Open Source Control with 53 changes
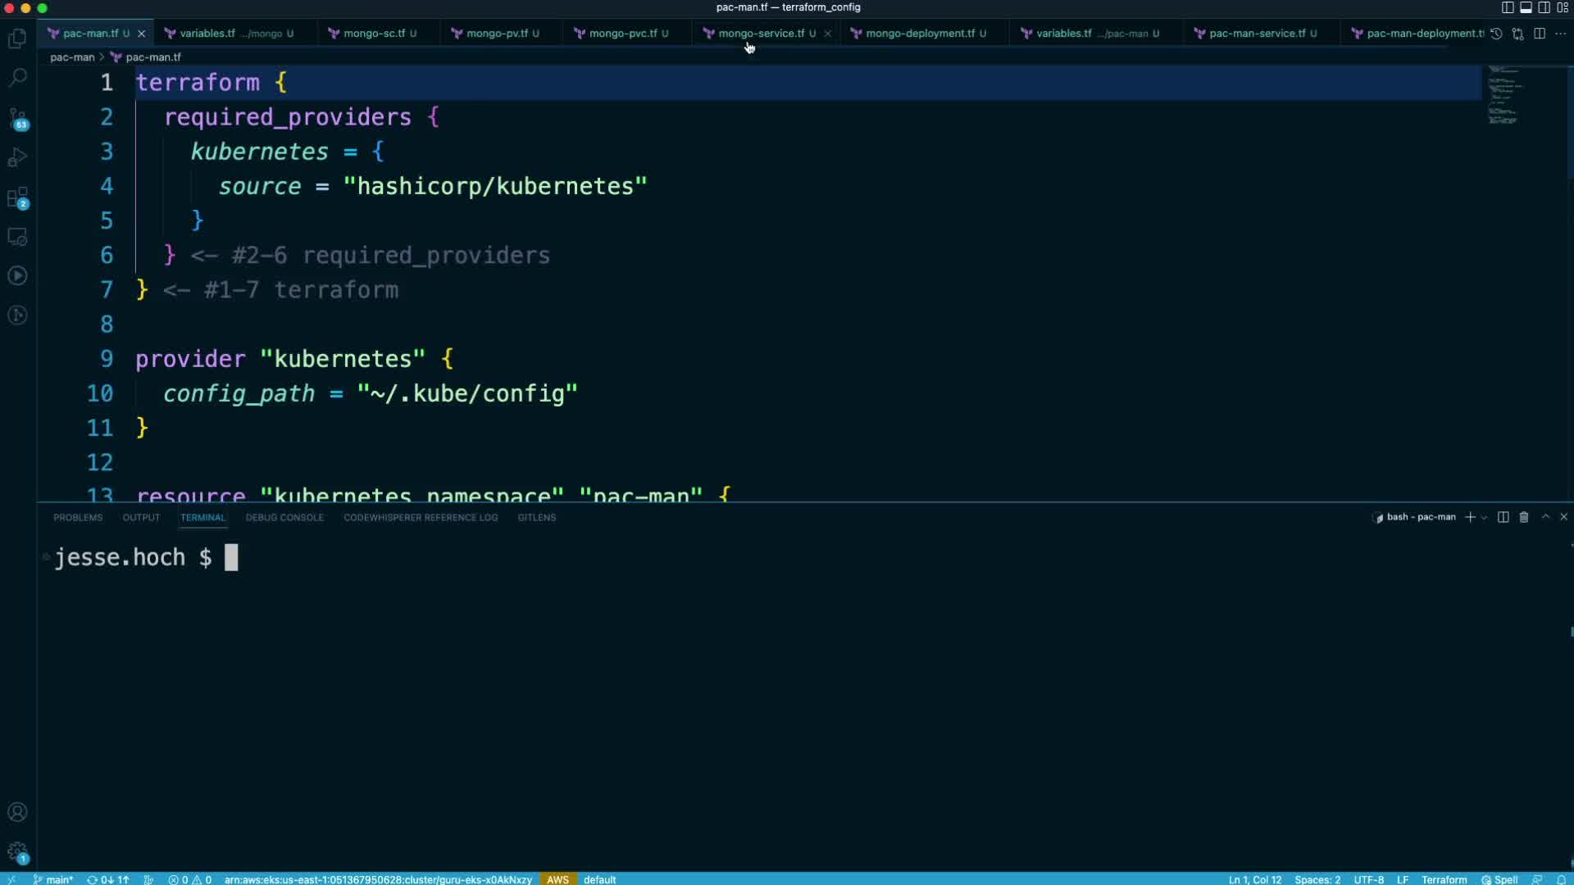 point(17,118)
